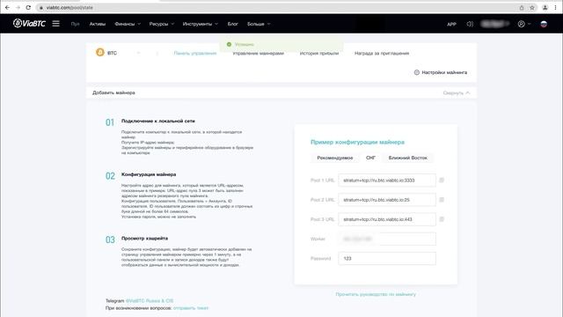Select the Рекомендуемое region tab
This screenshot has height=317, width=563.
point(334,158)
